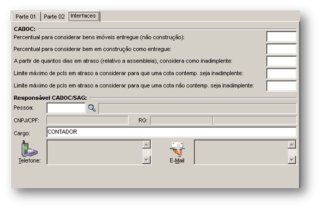
Task: Click the Pessoa code input field
Action: pos(66,108)
